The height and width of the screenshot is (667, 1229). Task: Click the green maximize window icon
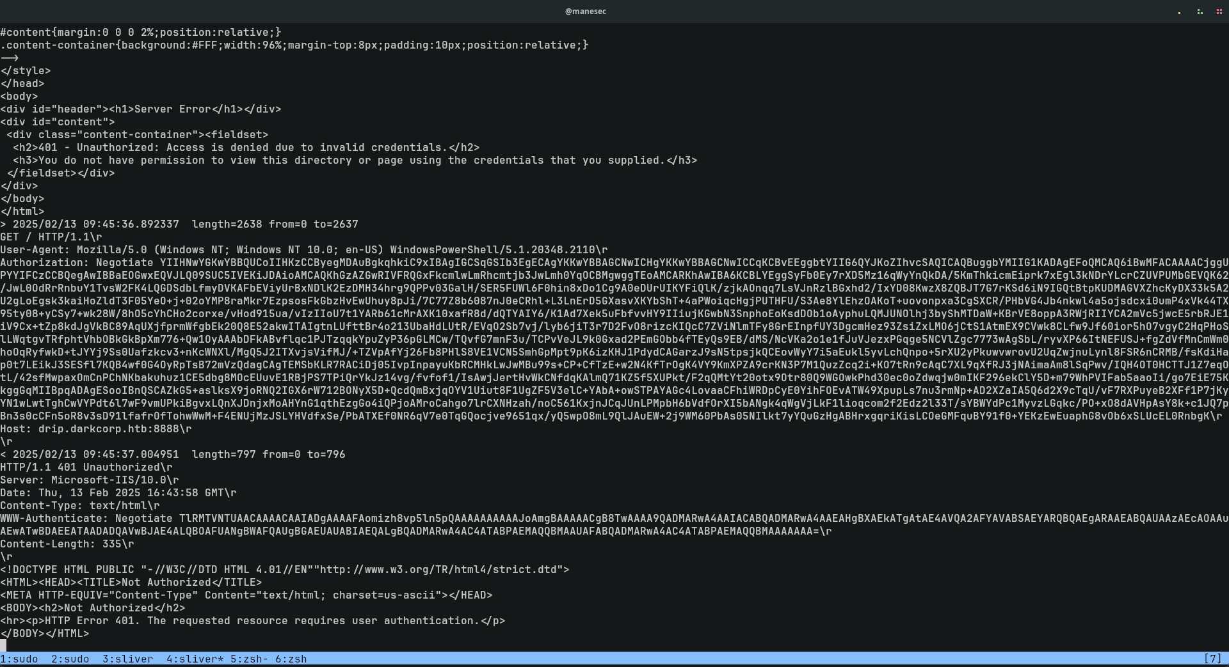[1199, 12]
